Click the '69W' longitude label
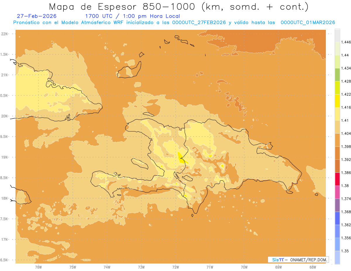Viewport: 351px width, 271px height. click(278, 267)
